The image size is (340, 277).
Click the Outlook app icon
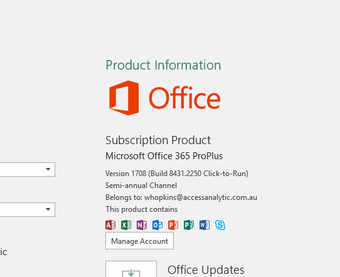pyautogui.click(x=157, y=225)
